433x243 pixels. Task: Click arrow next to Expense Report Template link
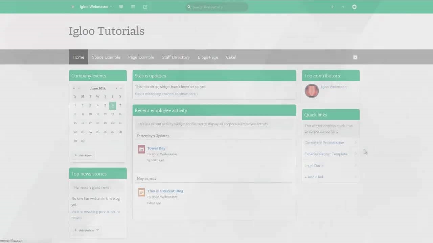pyautogui.click(x=355, y=154)
